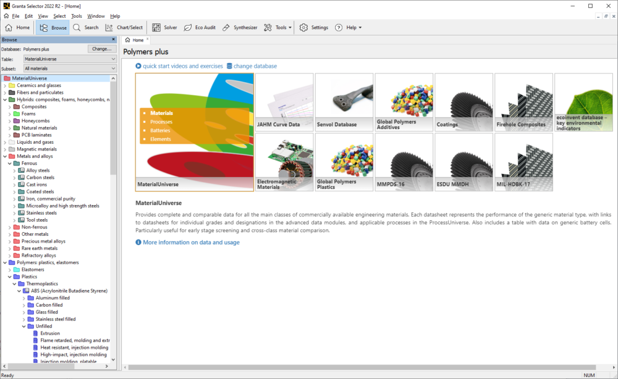
Task: Activate the Browse toolbar button
Action: [53, 28]
